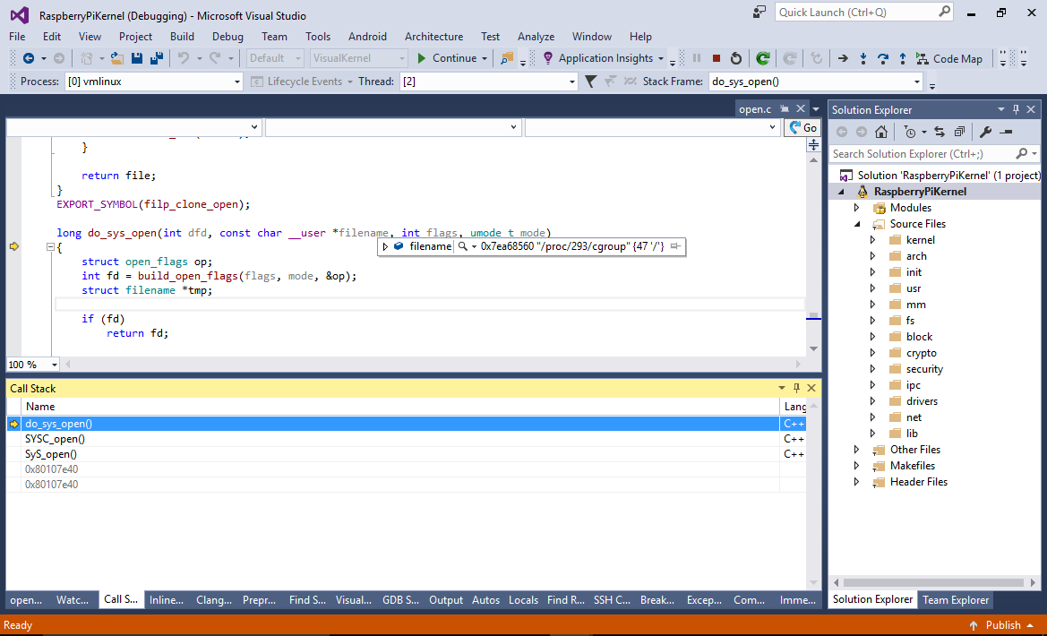
Task: Click the Go button in editor
Action: 802,127
